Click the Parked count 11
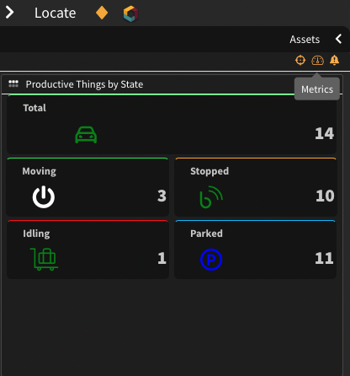Screen dimensions: 350x376 [324, 258]
